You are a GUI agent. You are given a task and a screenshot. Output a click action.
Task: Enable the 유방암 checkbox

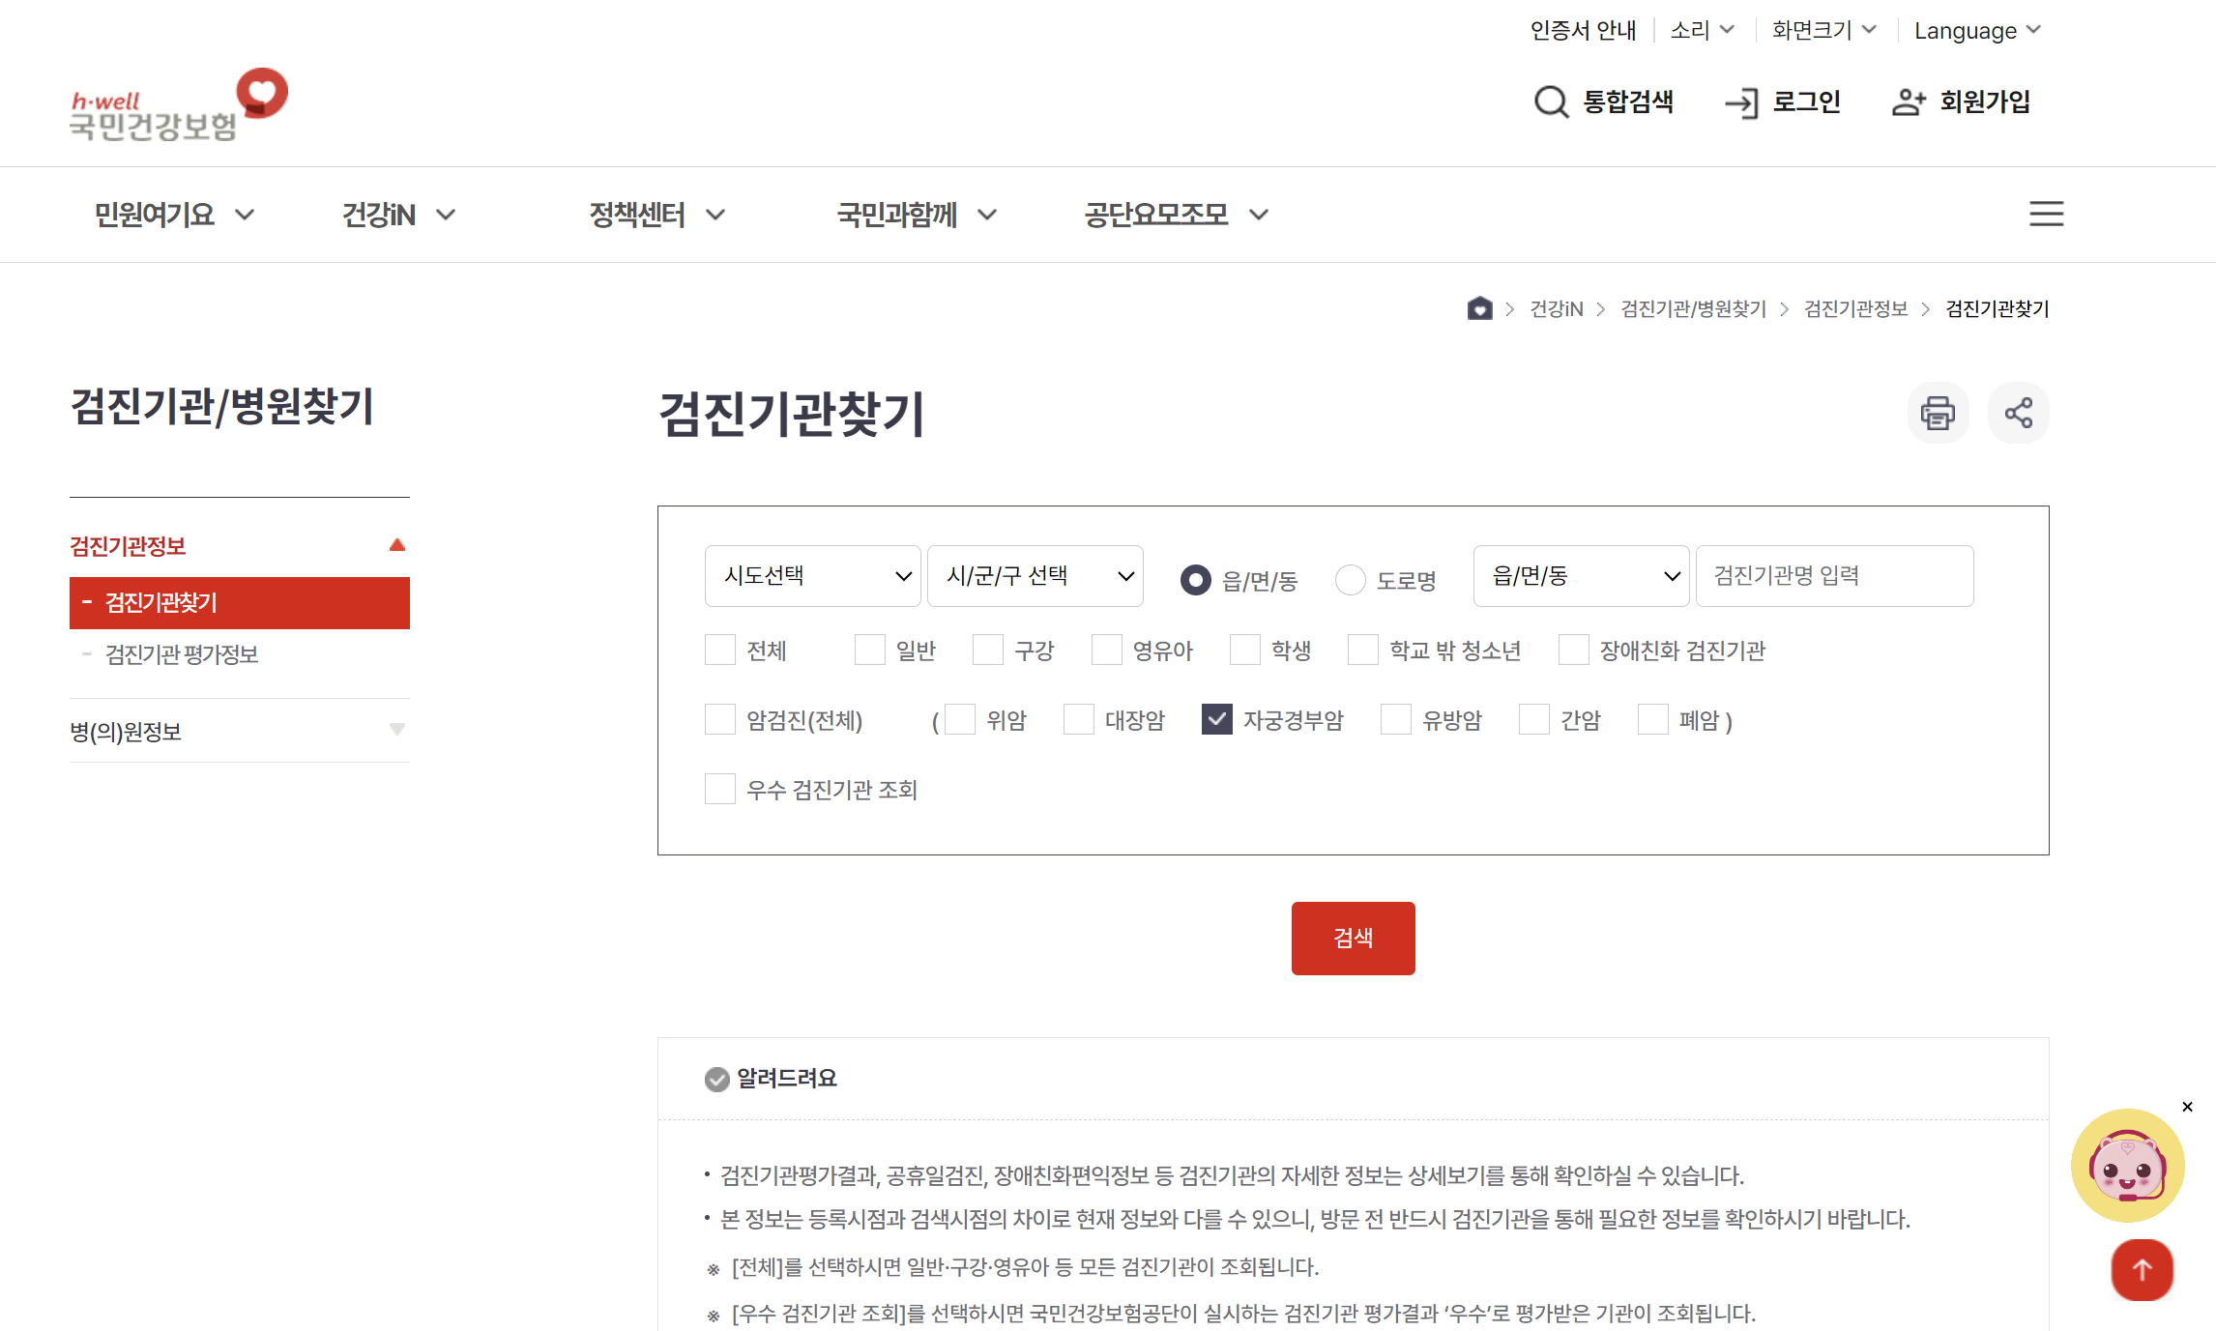pyautogui.click(x=1396, y=719)
